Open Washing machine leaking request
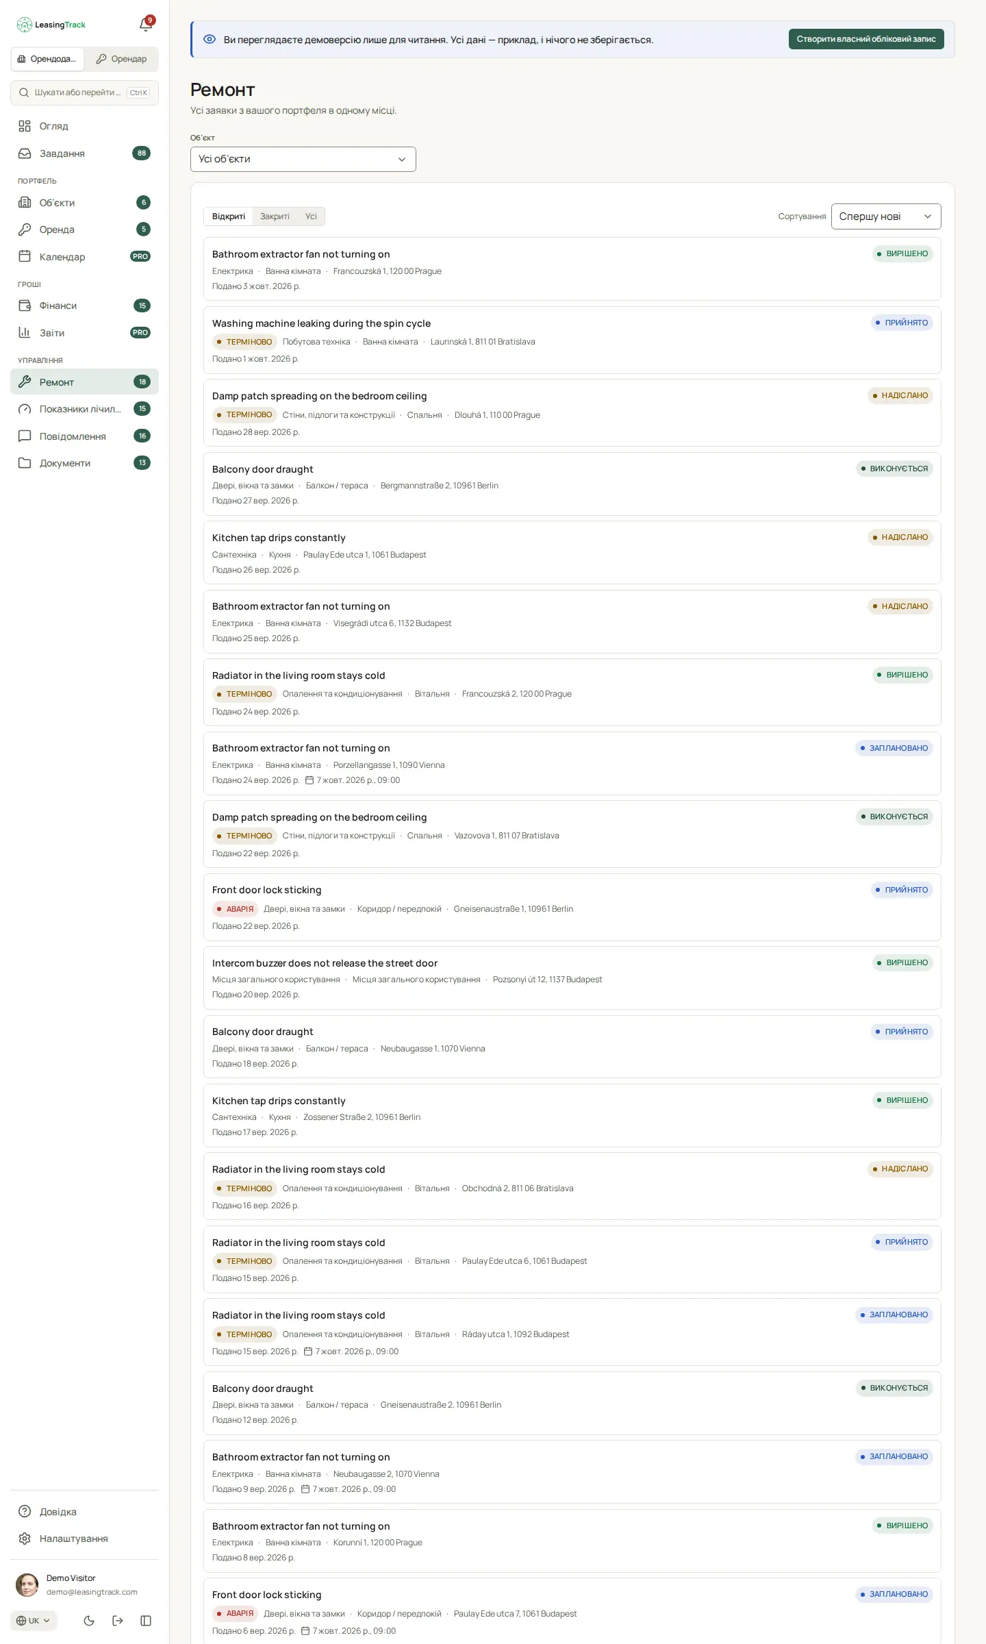Image resolution: width=986 pixels, height=1644 pixels. pyautogui.click(x=572, y=340)
